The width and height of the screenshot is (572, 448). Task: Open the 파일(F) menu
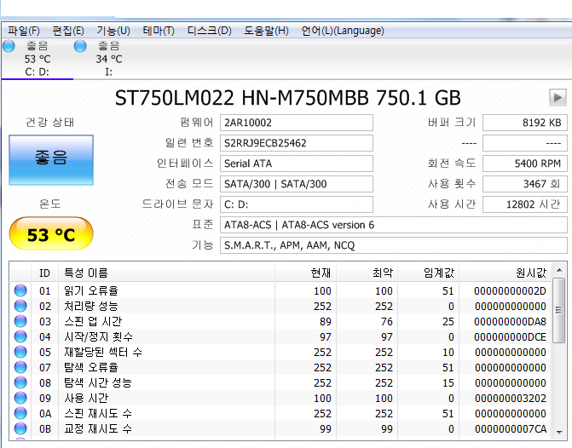pos(24,31)
